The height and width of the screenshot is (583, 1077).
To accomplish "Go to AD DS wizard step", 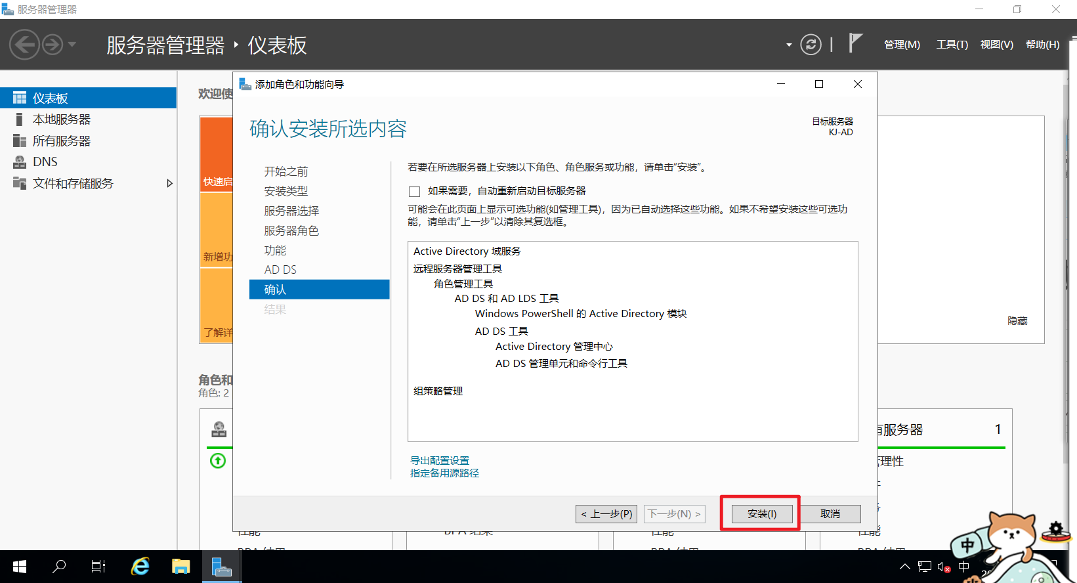I will [280, 270].
